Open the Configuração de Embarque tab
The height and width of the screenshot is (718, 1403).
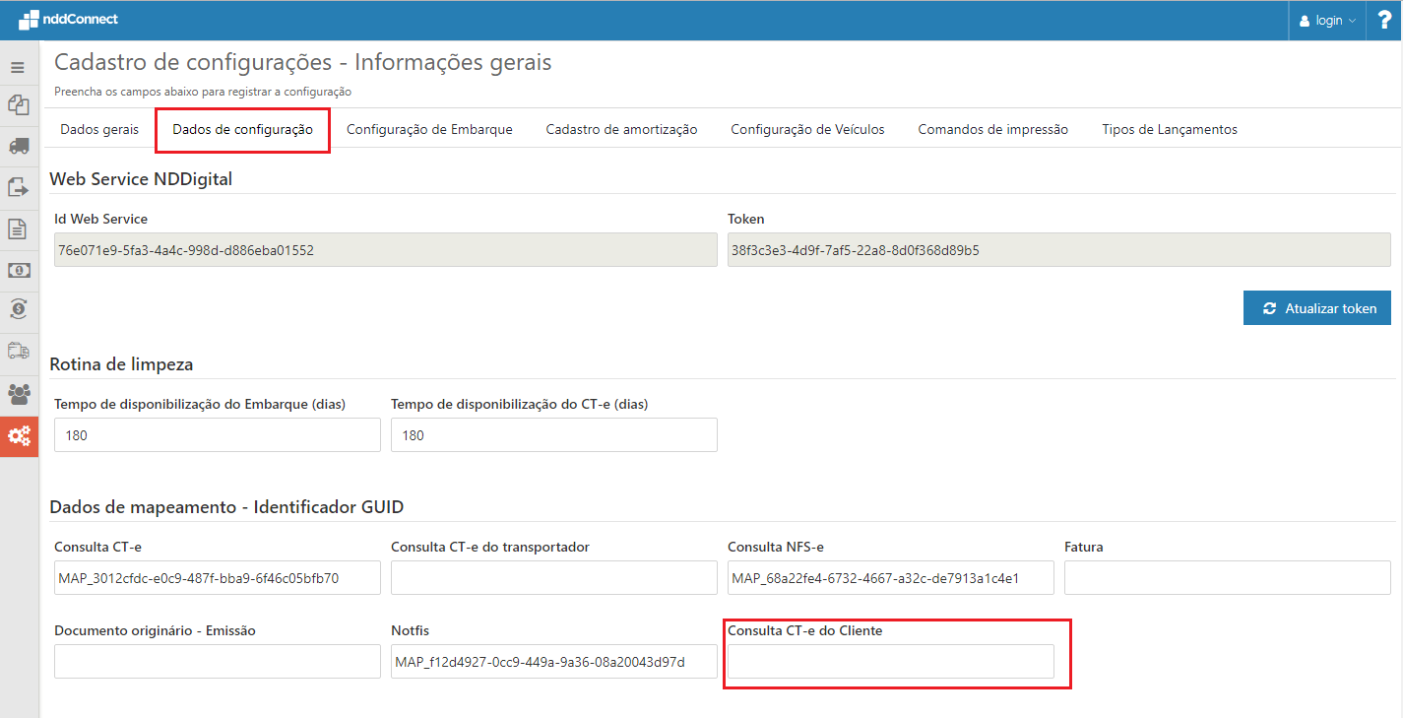(x=429, y=129)
